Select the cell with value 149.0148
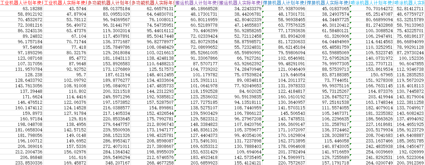The height and width of the screenshot is (165, 425). 65,135
